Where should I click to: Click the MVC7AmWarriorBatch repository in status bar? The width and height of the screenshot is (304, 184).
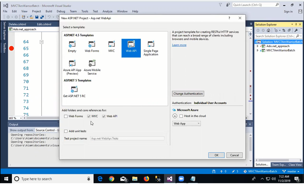click(260, 171)
